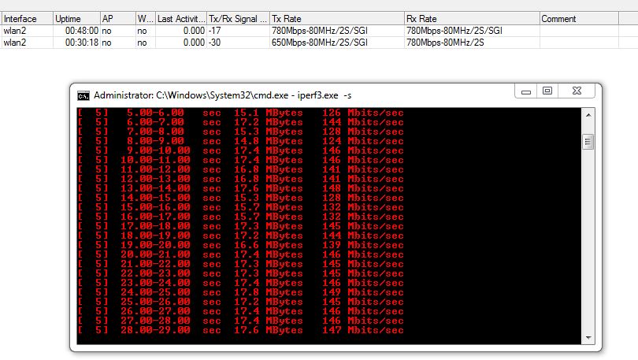This screenshot has width=638, height=360.
Task: Sort table by Uptime column header
Action: [76, 19]
